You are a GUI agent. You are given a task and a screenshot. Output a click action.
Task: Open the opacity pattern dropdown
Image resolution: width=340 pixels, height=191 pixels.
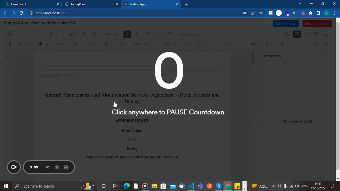[x=269, y=44]
